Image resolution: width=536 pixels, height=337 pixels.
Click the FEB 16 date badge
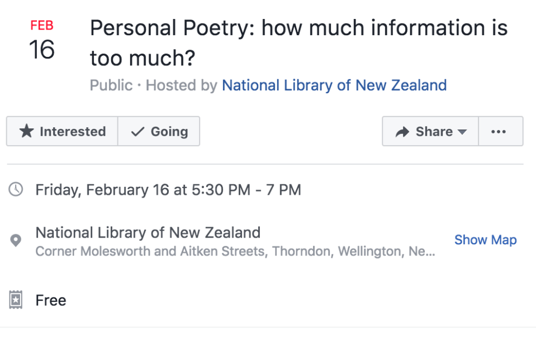coord(42,42)
